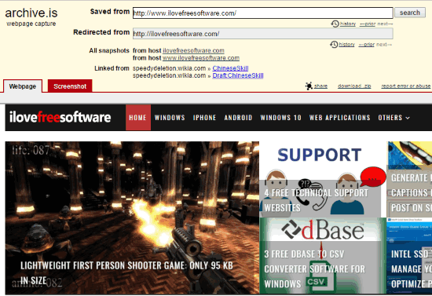The width and height of the screenshot is (432, 296).
Task: Go to prior snapshot under Redirected from field
Action: coord(367,44)
